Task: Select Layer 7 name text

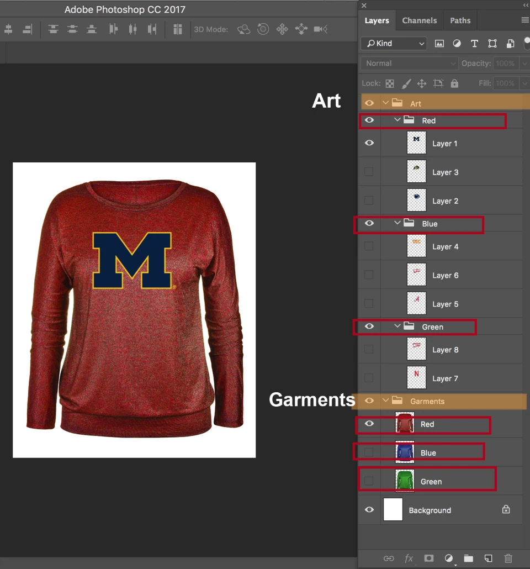Action: 445,378
